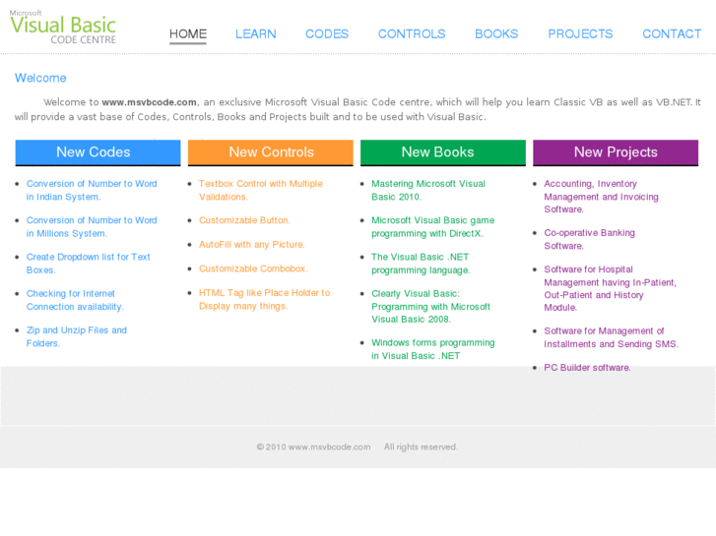Viewport: 716px width, 536px height.
Task: Open the Customizable Combobox link
Action: coord(253,268)
